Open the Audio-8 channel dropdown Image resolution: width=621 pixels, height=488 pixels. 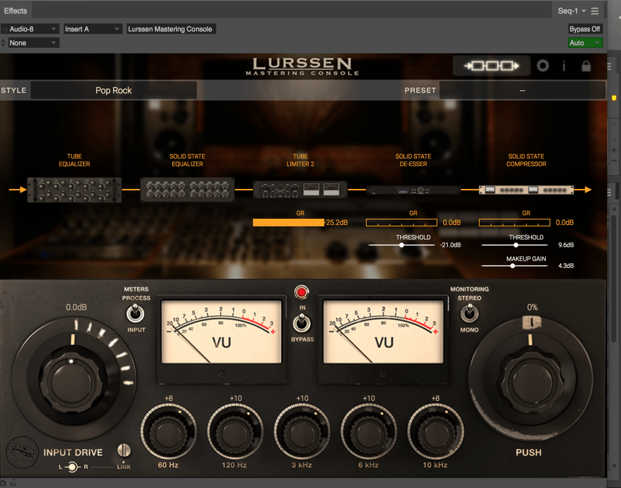coord(30,29)
